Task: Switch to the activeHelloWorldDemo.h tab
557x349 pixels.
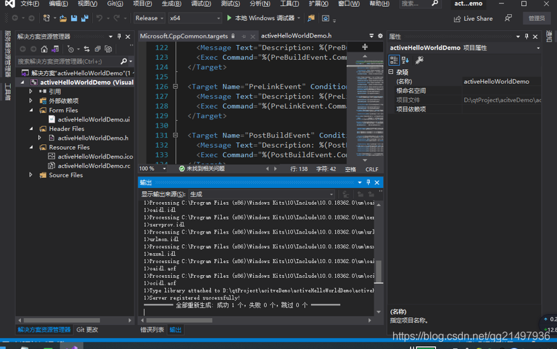Action: pos(296,36)
